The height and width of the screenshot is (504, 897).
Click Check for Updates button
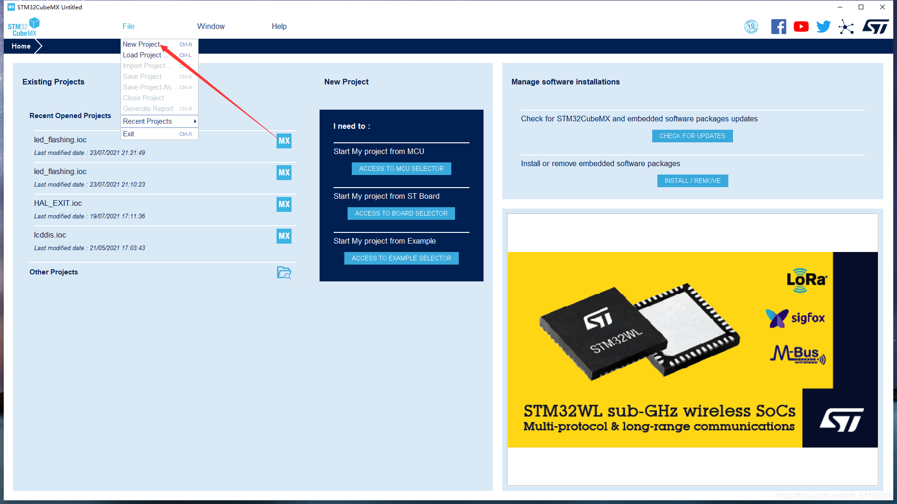pos(692,136)
